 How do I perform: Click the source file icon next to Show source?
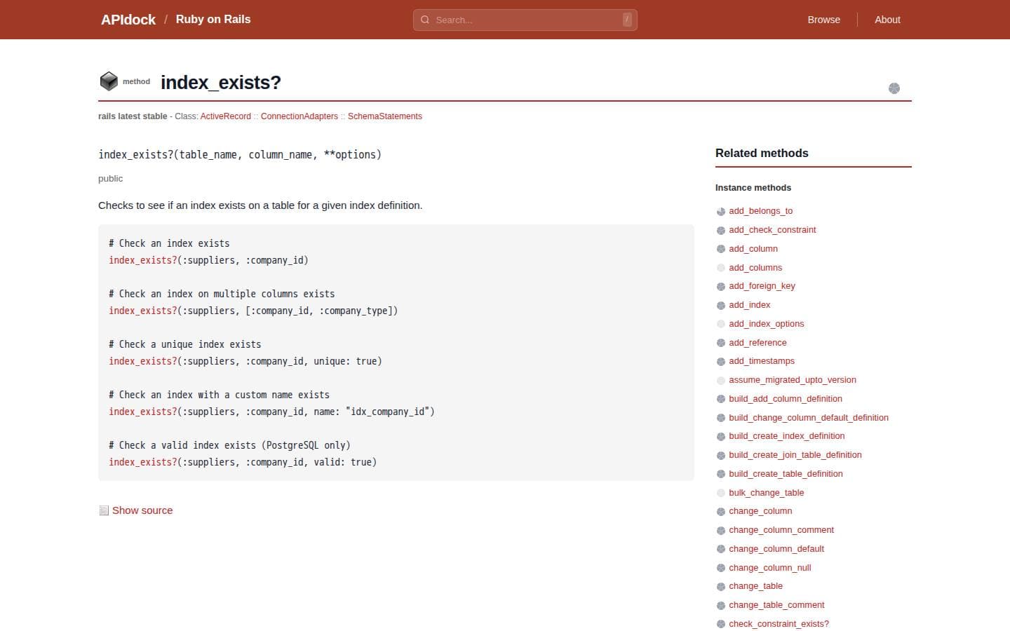coord(104,510)
